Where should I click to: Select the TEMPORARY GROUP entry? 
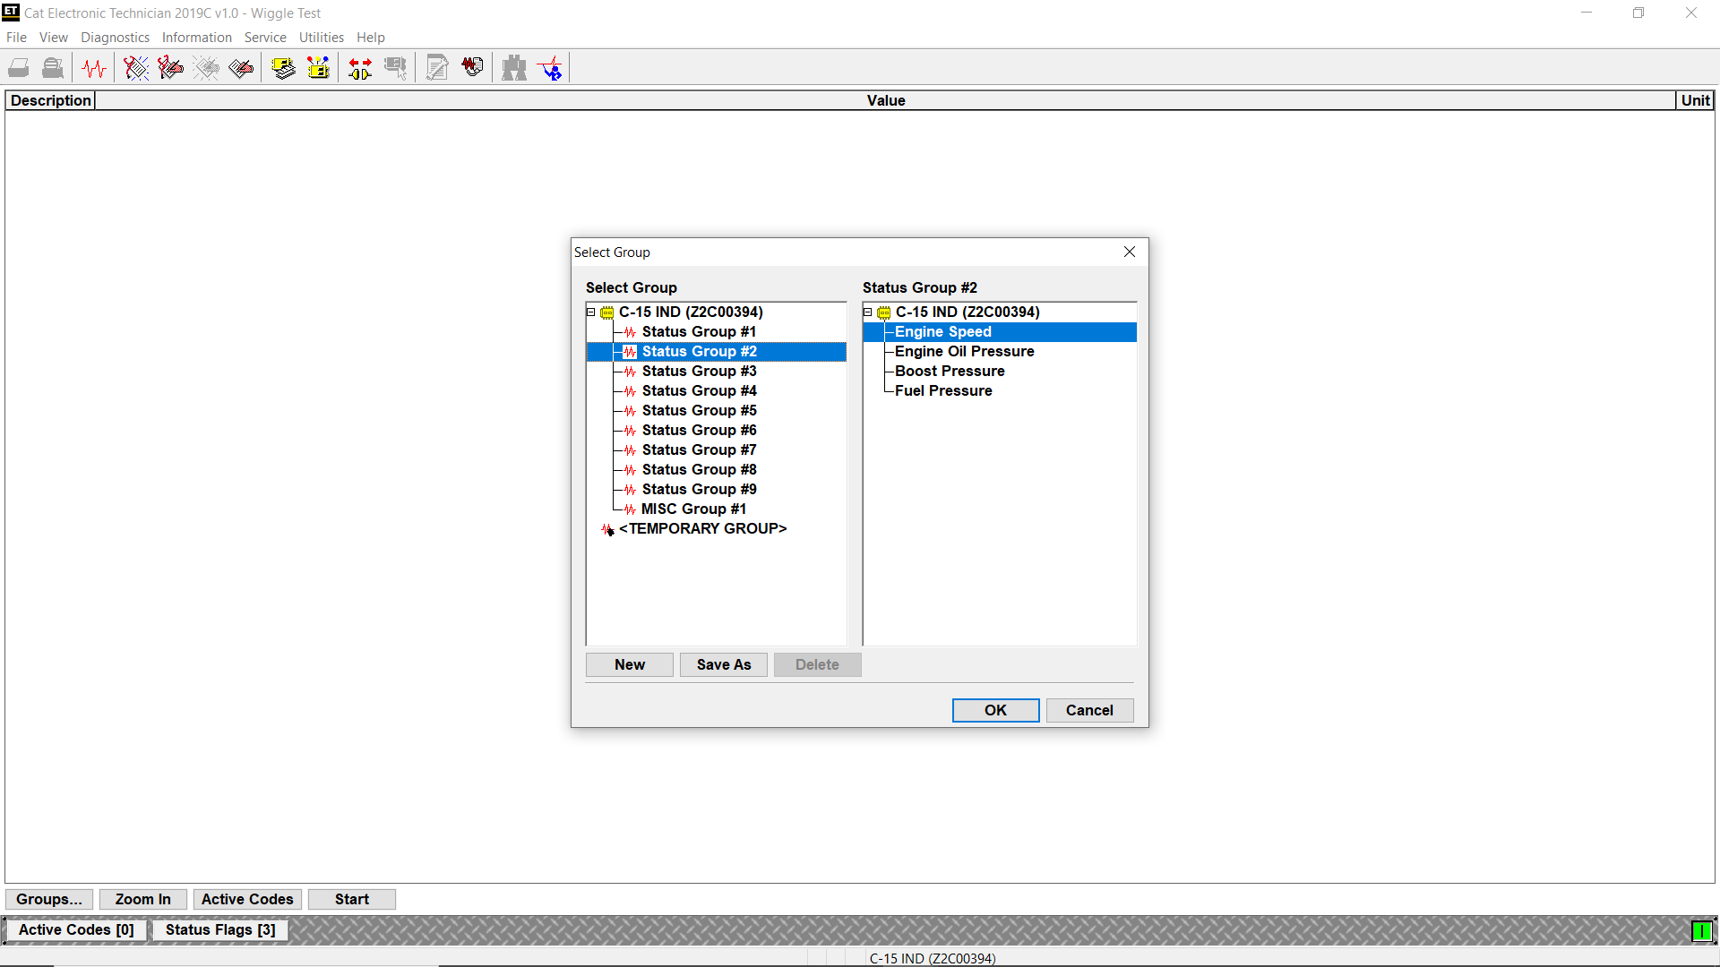pos(702,528)
